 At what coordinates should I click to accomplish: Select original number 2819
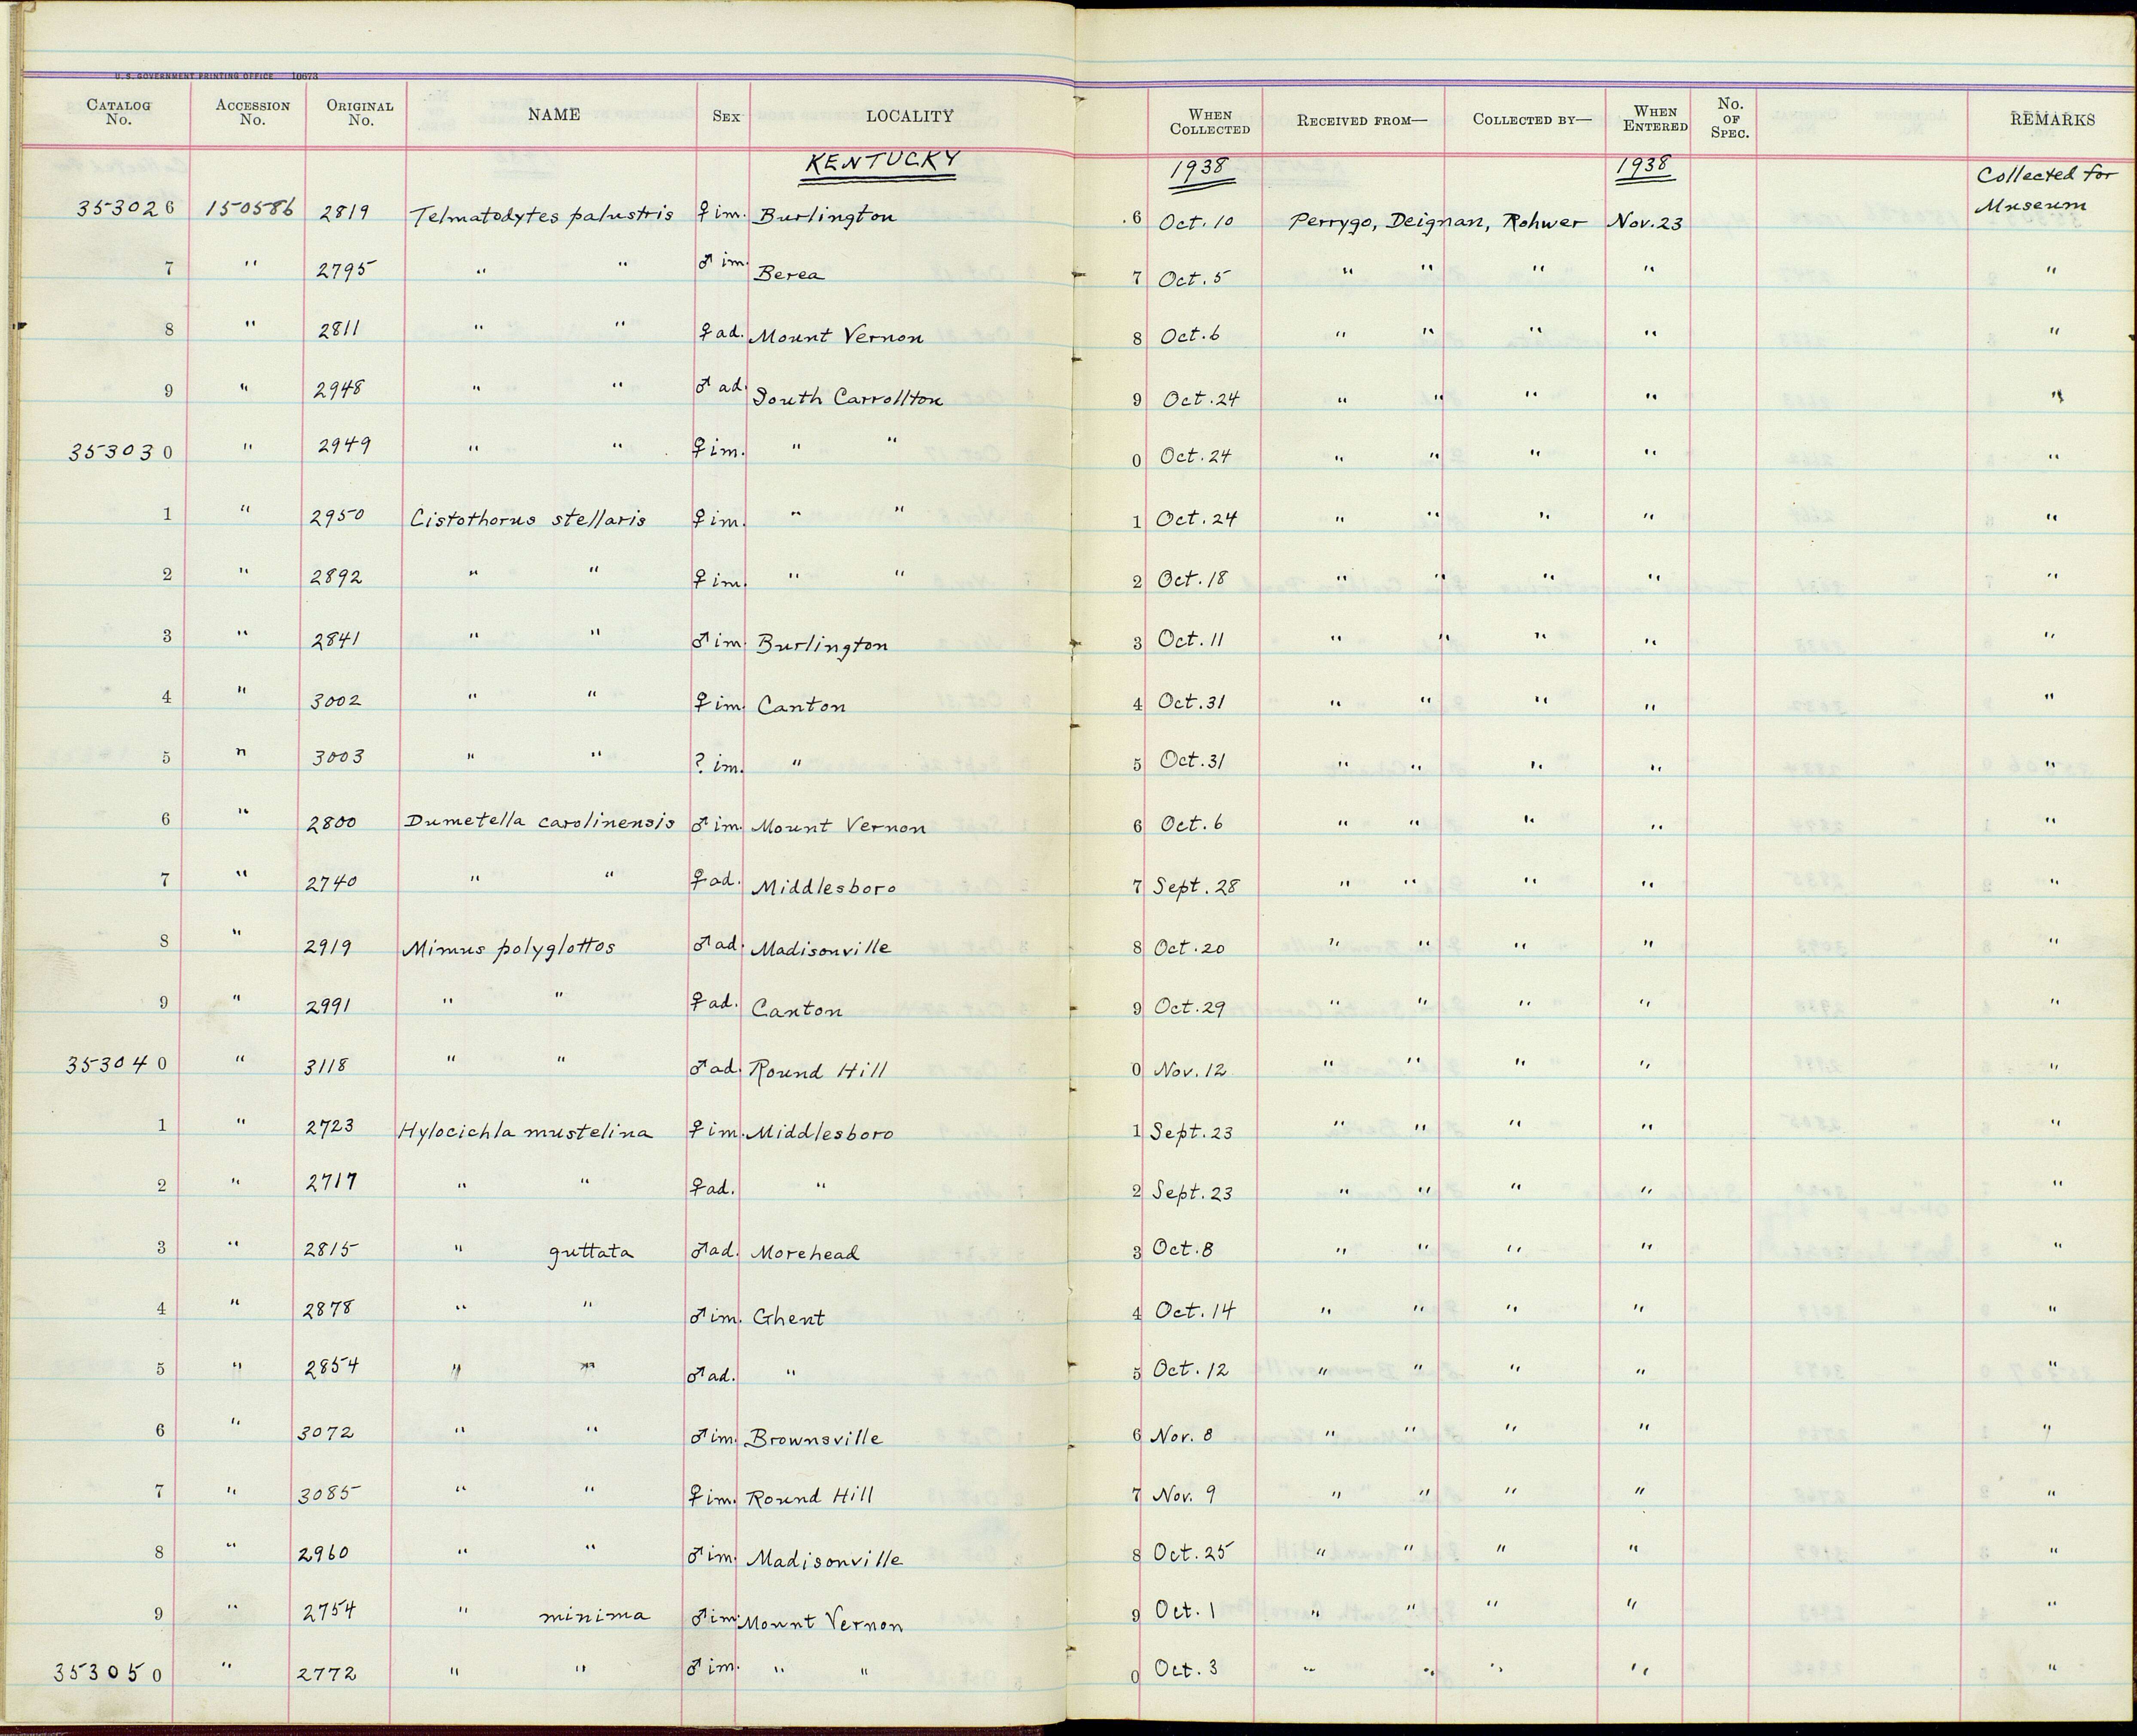click(346, 212)
